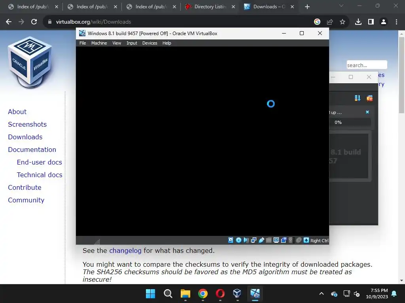The image size is (405, 303).
Task: Open the Community link
Action: click(26, 200)
